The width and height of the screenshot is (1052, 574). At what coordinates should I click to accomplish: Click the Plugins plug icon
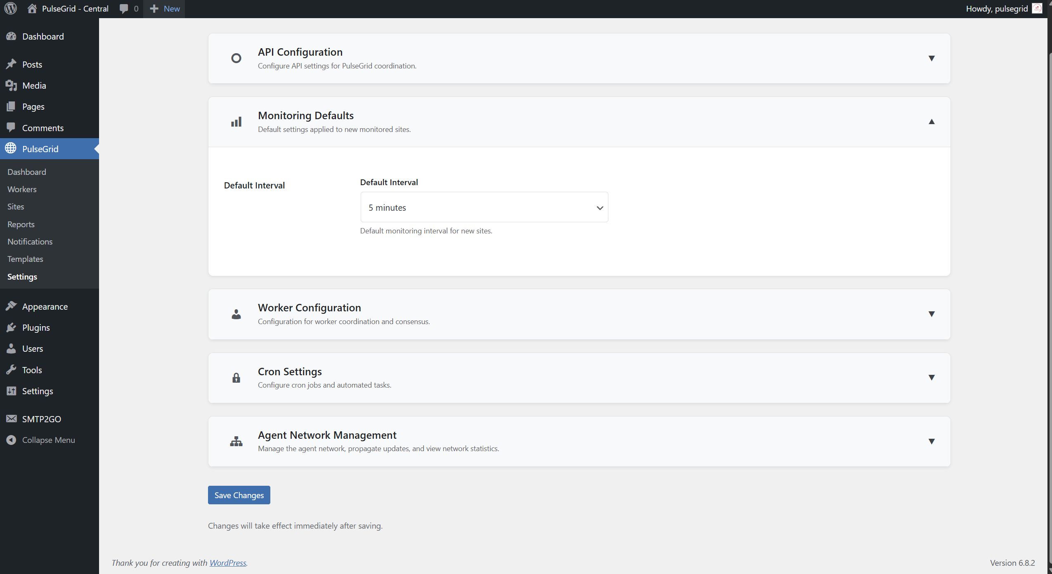pos(11,327)
